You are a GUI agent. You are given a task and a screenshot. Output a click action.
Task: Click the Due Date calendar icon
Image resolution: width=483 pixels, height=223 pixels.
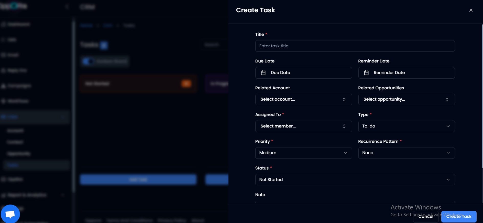263,73
